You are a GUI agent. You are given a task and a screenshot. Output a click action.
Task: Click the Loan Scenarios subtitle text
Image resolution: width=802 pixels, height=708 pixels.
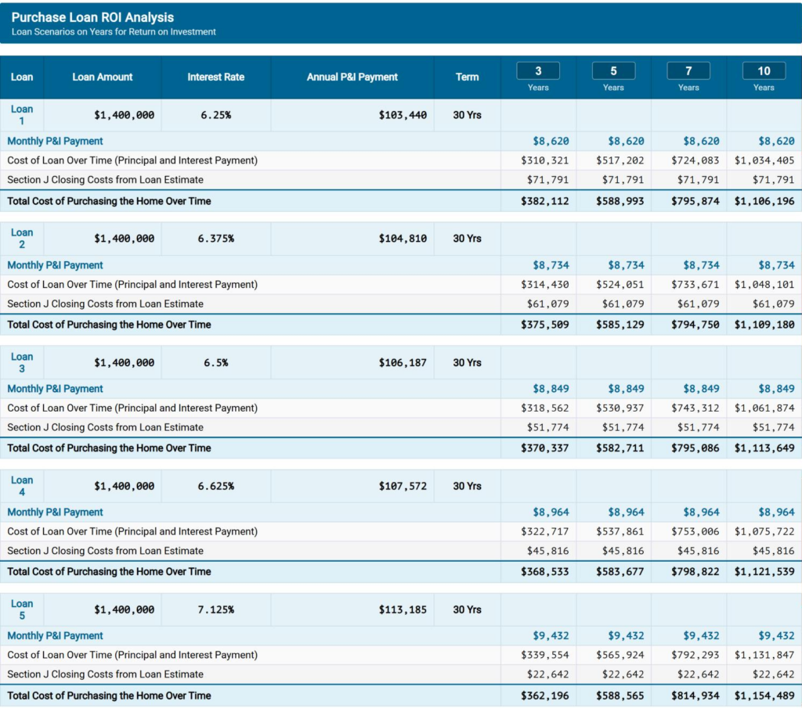click(x=114, y=31)
